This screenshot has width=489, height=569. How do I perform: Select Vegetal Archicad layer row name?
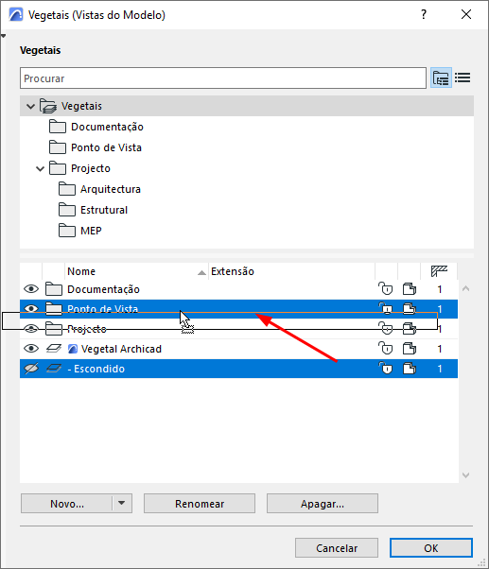pos(121,349)
